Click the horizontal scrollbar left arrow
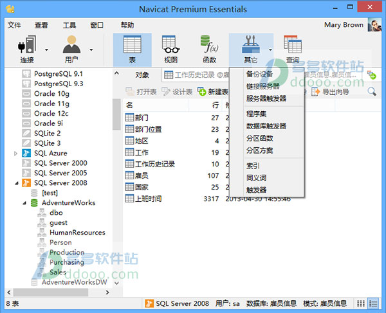The image size is (386, 313). point(9,292)
